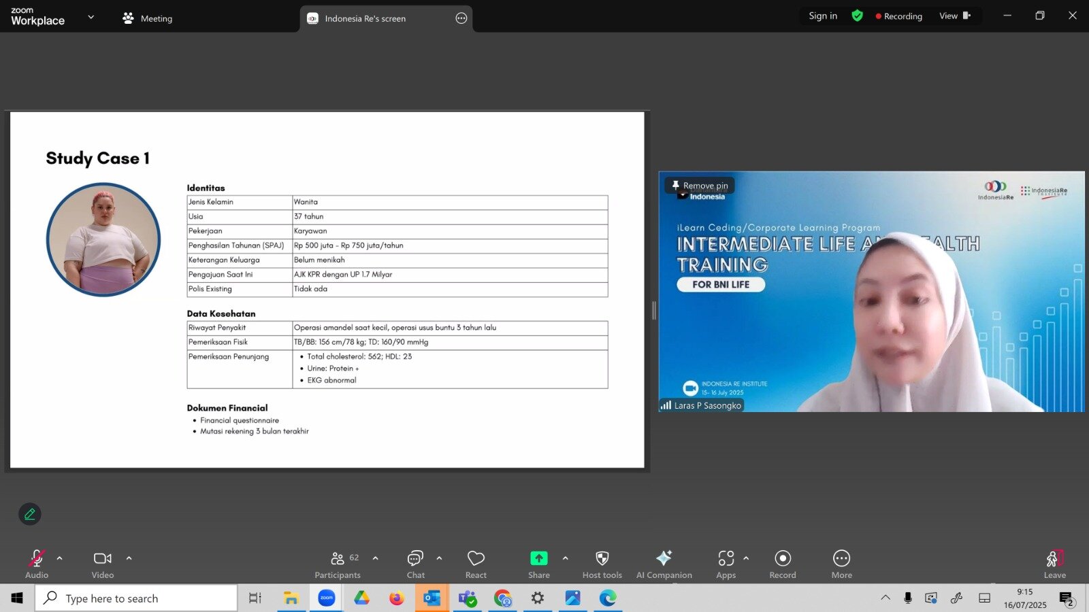Click the panel divider handle
Viewport: 1089px width, 612px height.
pyautogui.click(x=654, y=310)
